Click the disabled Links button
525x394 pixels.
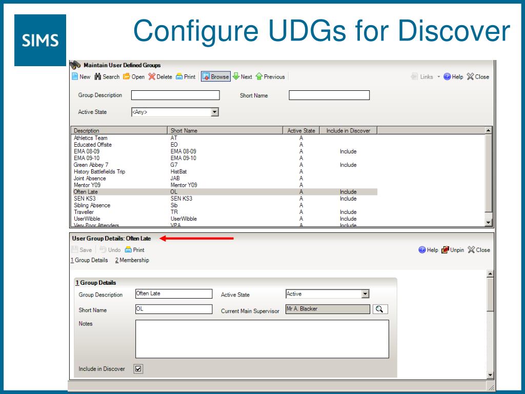tap(422, 77)
